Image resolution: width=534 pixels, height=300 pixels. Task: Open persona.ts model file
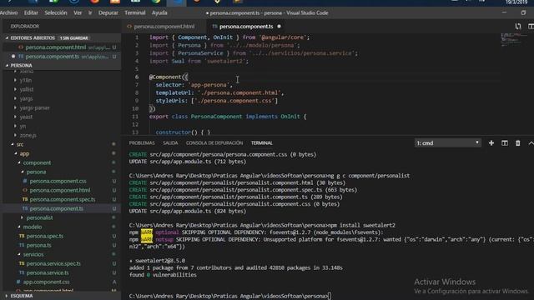click(61, 245)
